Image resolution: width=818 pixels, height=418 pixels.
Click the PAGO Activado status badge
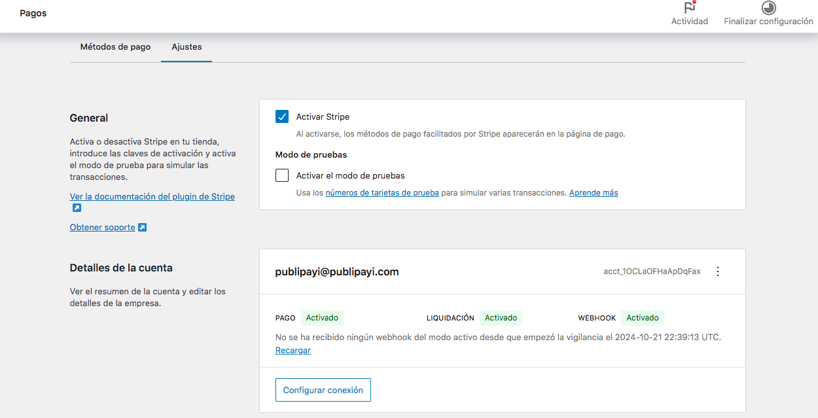(322, 318)
